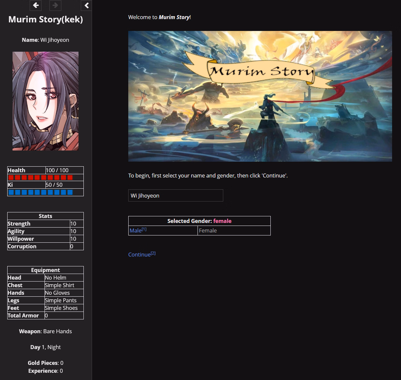
Task: Click the Continue link
Action: coord(142,254)
